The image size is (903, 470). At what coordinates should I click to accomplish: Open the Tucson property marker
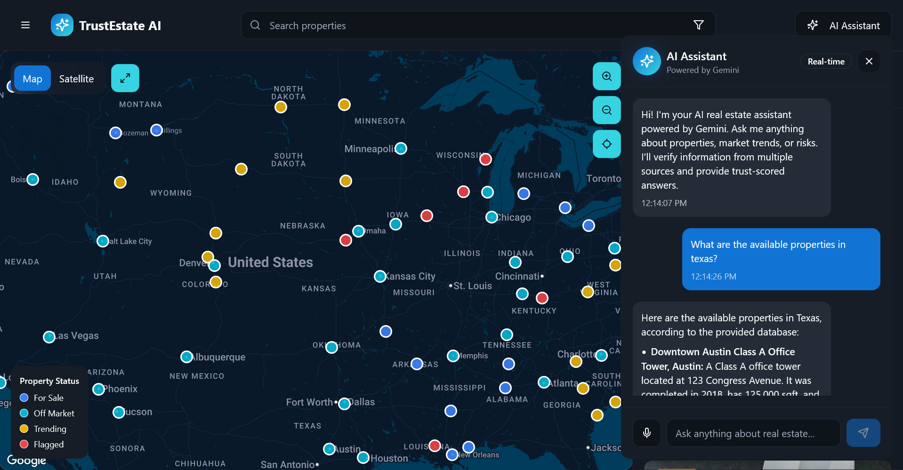(119, 413)
